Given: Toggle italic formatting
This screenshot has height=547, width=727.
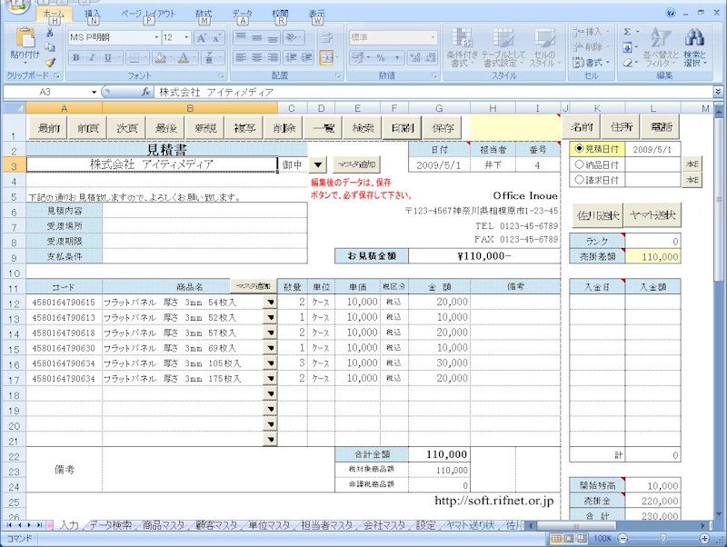Looking at the screenshot, I should point(92,58).
